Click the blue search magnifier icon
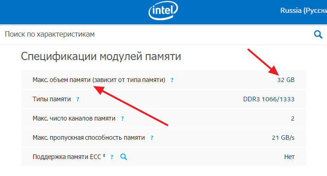The image size is (327, 176). [318, 34]
